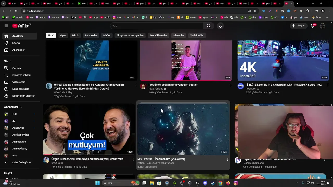The height and width of the screenshot is (187, 333).
Task: Expand the Siz section chevron
Action: (11, 61)
